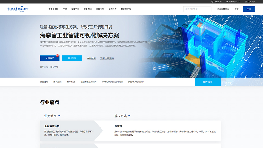
Task: Select the 民生场景应用案例 tab
Action: tap(136, 82)
